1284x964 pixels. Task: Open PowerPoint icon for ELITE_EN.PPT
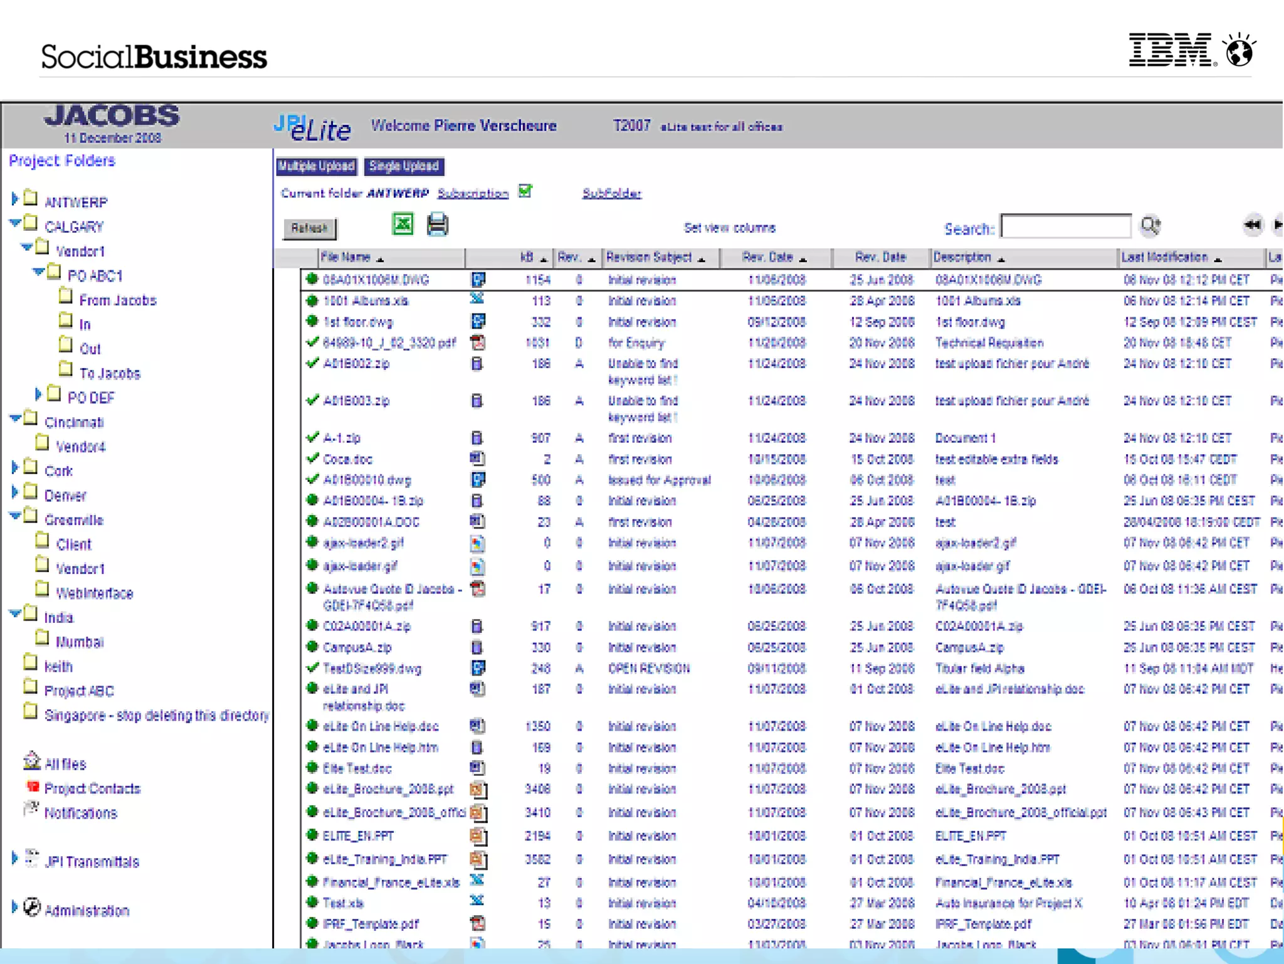click(x=478, y=836)
